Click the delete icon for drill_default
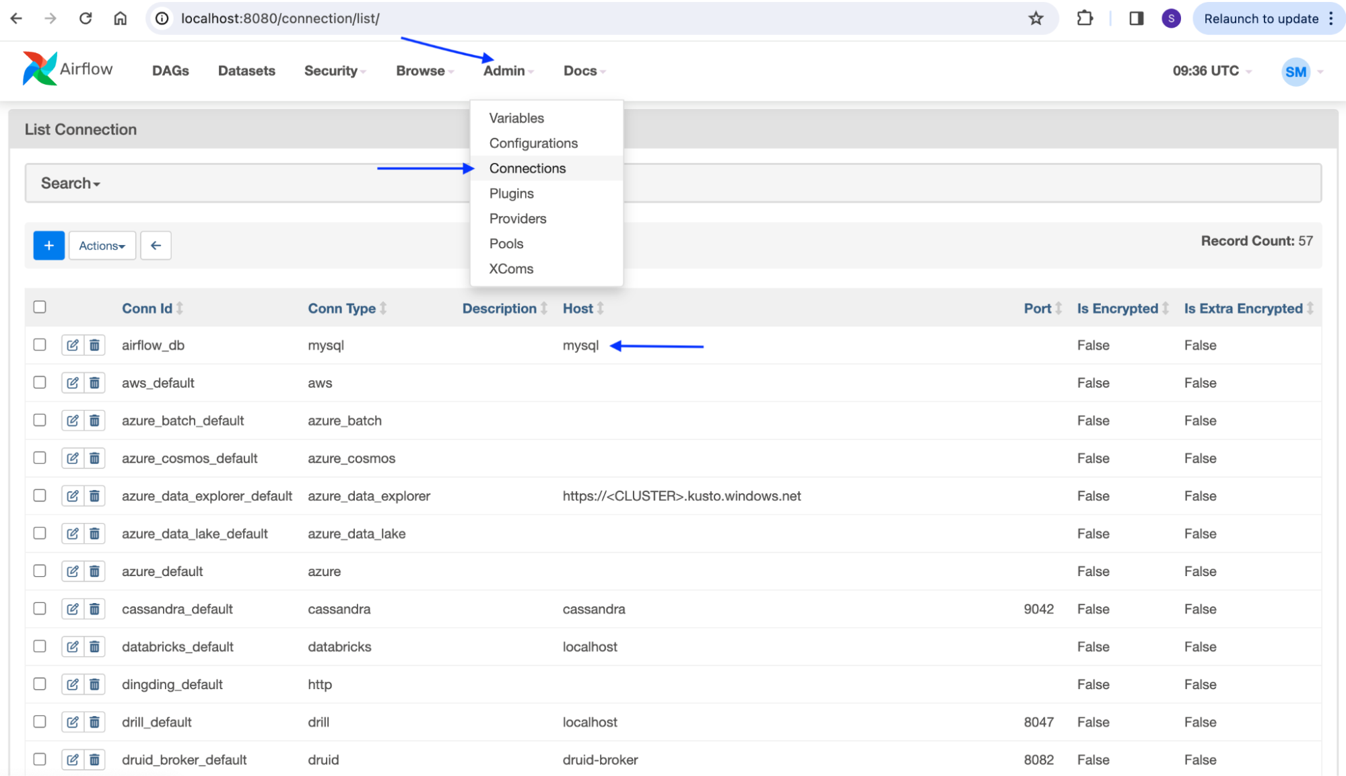Image resolution: width=1346 pixels, height=776 pixels. [94, 721]
